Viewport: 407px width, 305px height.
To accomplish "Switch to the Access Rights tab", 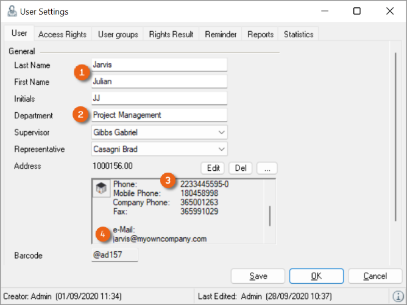I will 62,34.
